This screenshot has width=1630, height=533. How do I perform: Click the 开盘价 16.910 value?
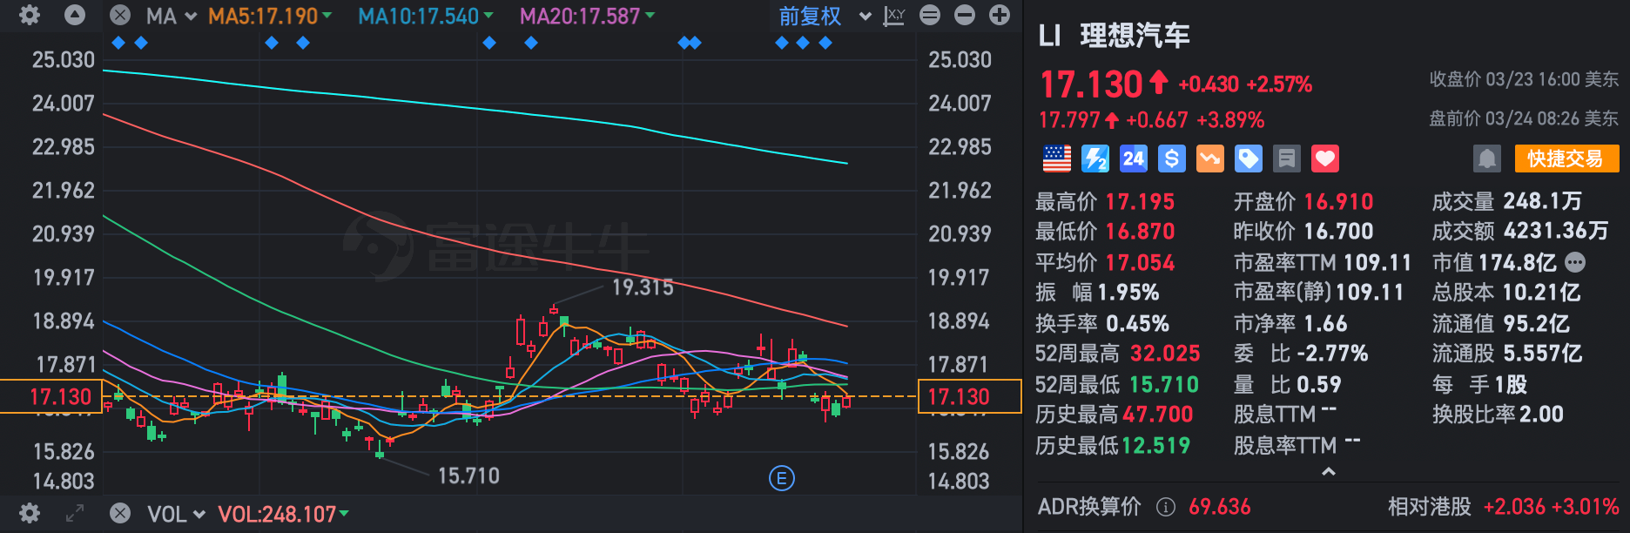tap(1338, 202)
